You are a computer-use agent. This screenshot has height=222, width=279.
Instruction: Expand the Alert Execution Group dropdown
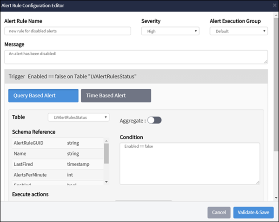(239, 31)
